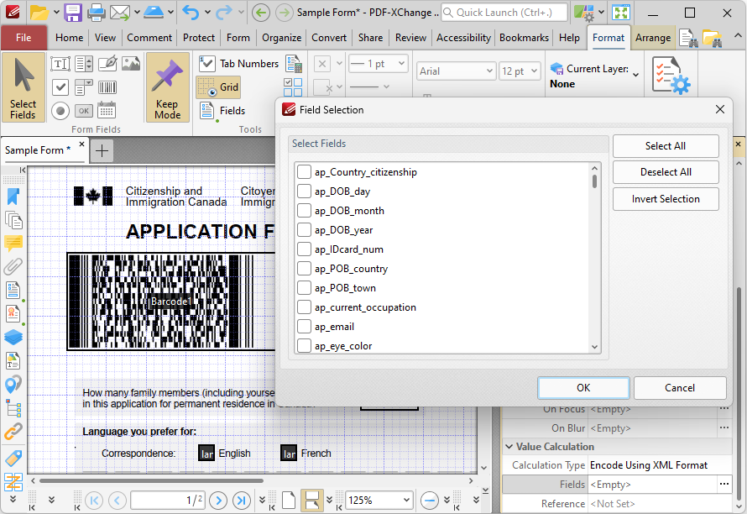This screenshot has height=514, width=747.
Task: Switch to the Organize ribbon tab
Action: point(281,38)
